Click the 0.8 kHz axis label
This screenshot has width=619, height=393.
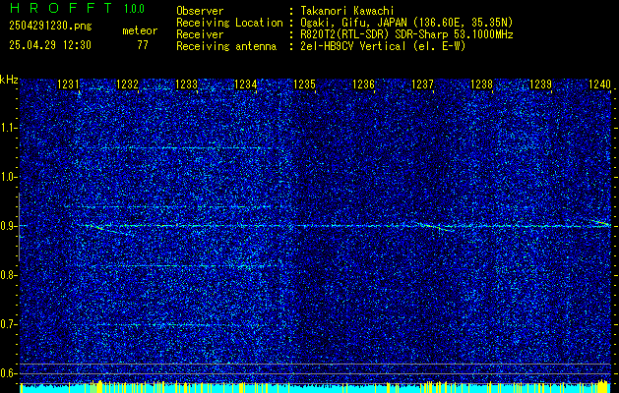8,275
